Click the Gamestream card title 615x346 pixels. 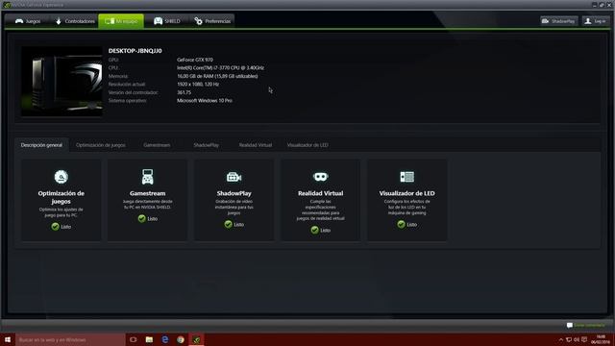pyautogui.click(x=147, y=193)
